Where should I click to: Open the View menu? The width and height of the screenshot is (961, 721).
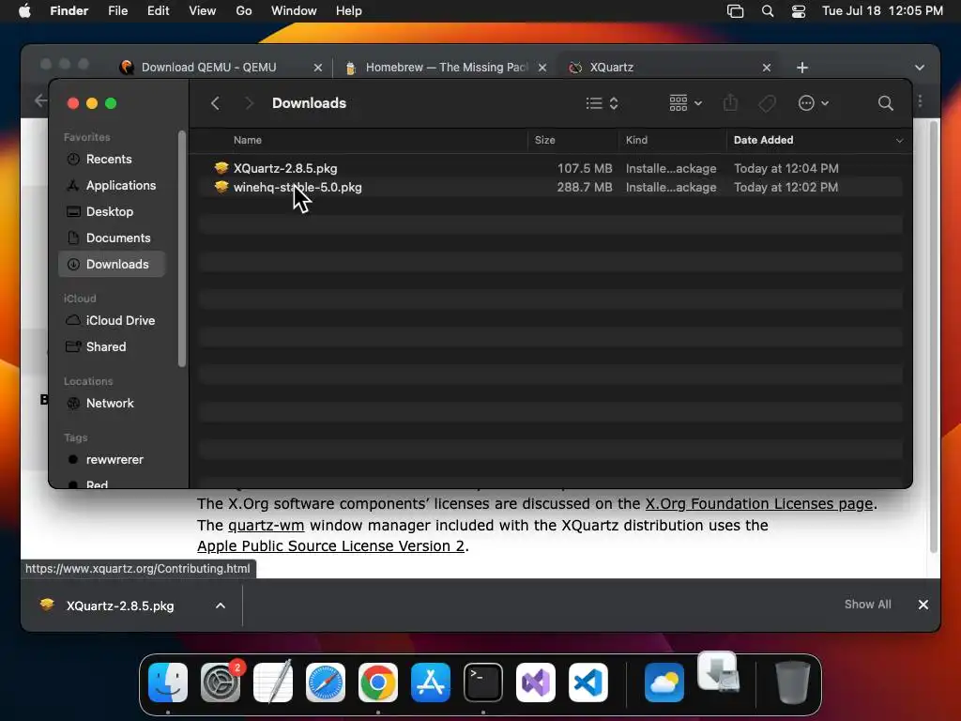[x=203, y=11]
